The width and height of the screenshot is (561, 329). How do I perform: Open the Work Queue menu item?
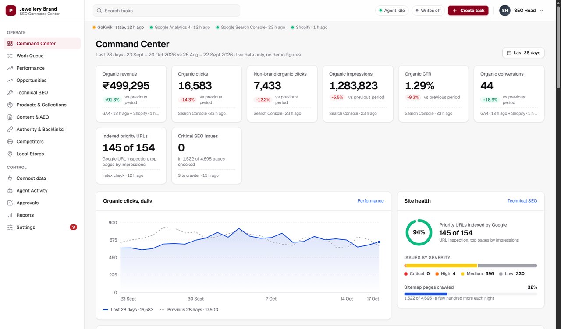tap(42, 56)
